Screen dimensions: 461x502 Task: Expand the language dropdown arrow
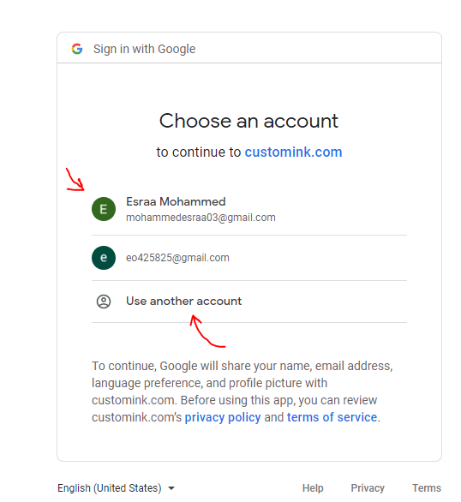pos(171,488)
